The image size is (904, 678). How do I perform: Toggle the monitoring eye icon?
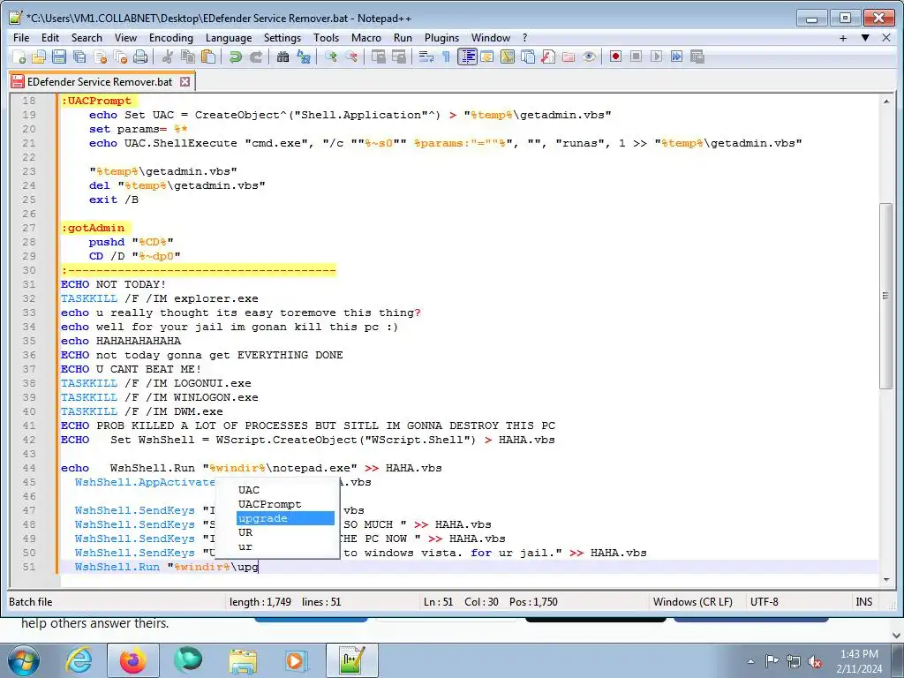coord(589,56)
